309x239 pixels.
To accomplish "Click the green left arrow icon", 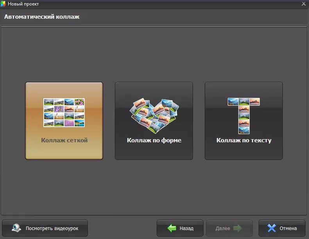I will tap(172, 228).
